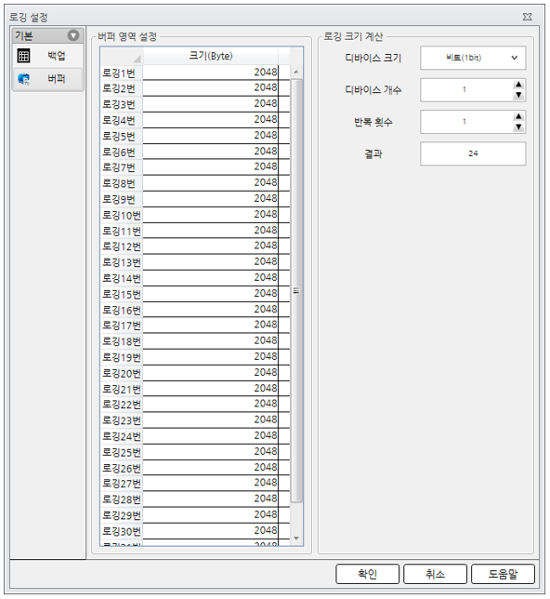This screenshot has width=550, height=599.
Task: Click size cell 2048 of 로깅24번
Action: pyautogui.click(x=211, y=436)
